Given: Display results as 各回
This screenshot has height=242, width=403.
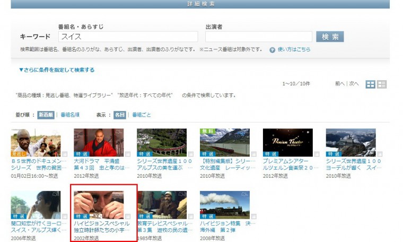Looking at the screenshot, I should coord(119,115).
